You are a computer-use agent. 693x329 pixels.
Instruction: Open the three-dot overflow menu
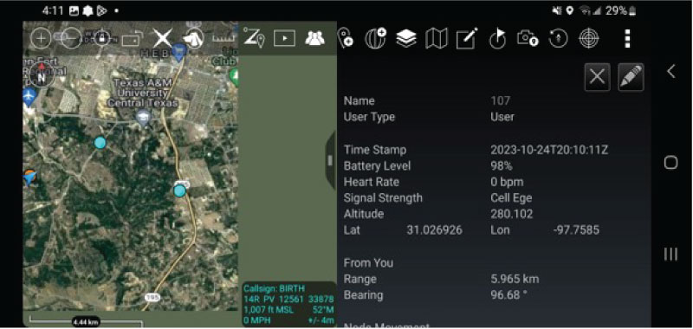(627, 38)
